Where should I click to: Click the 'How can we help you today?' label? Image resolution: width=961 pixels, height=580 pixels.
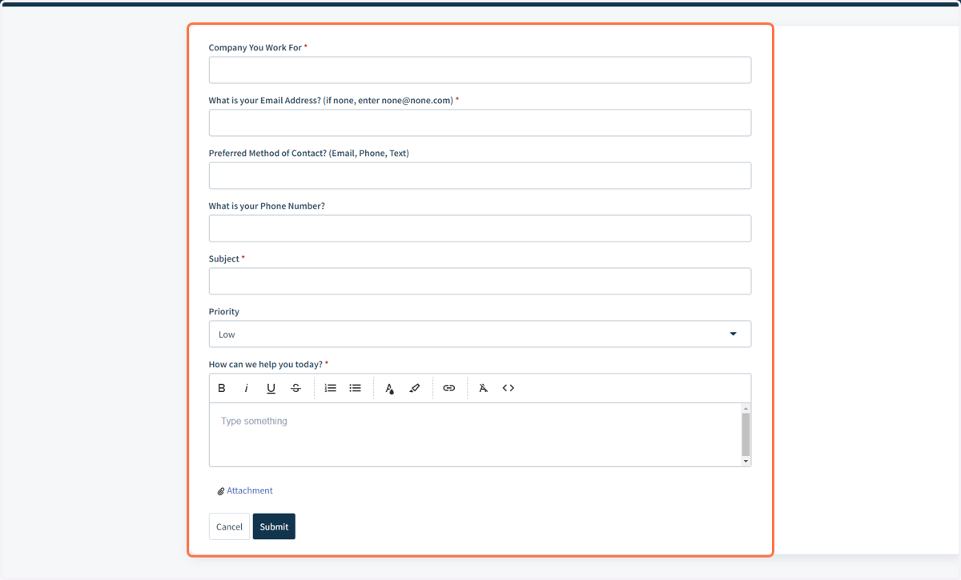point(266,364)
